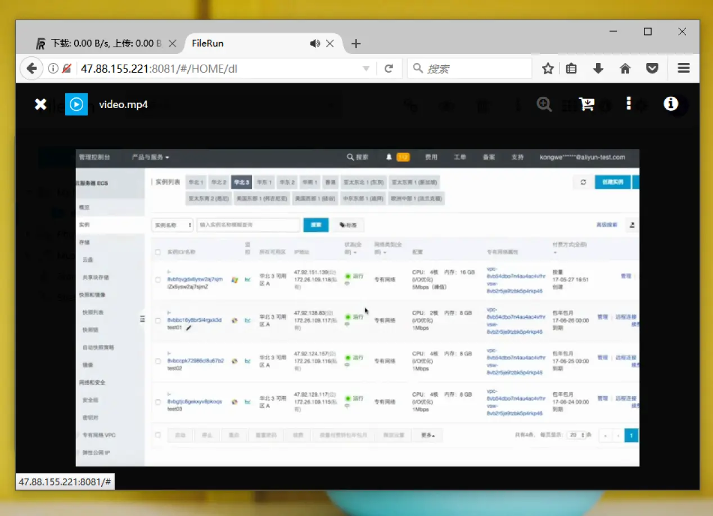The height and width of the screenshot is (516, 713).
Task: Close the download speed tab
Action: (x=173, y=43)
